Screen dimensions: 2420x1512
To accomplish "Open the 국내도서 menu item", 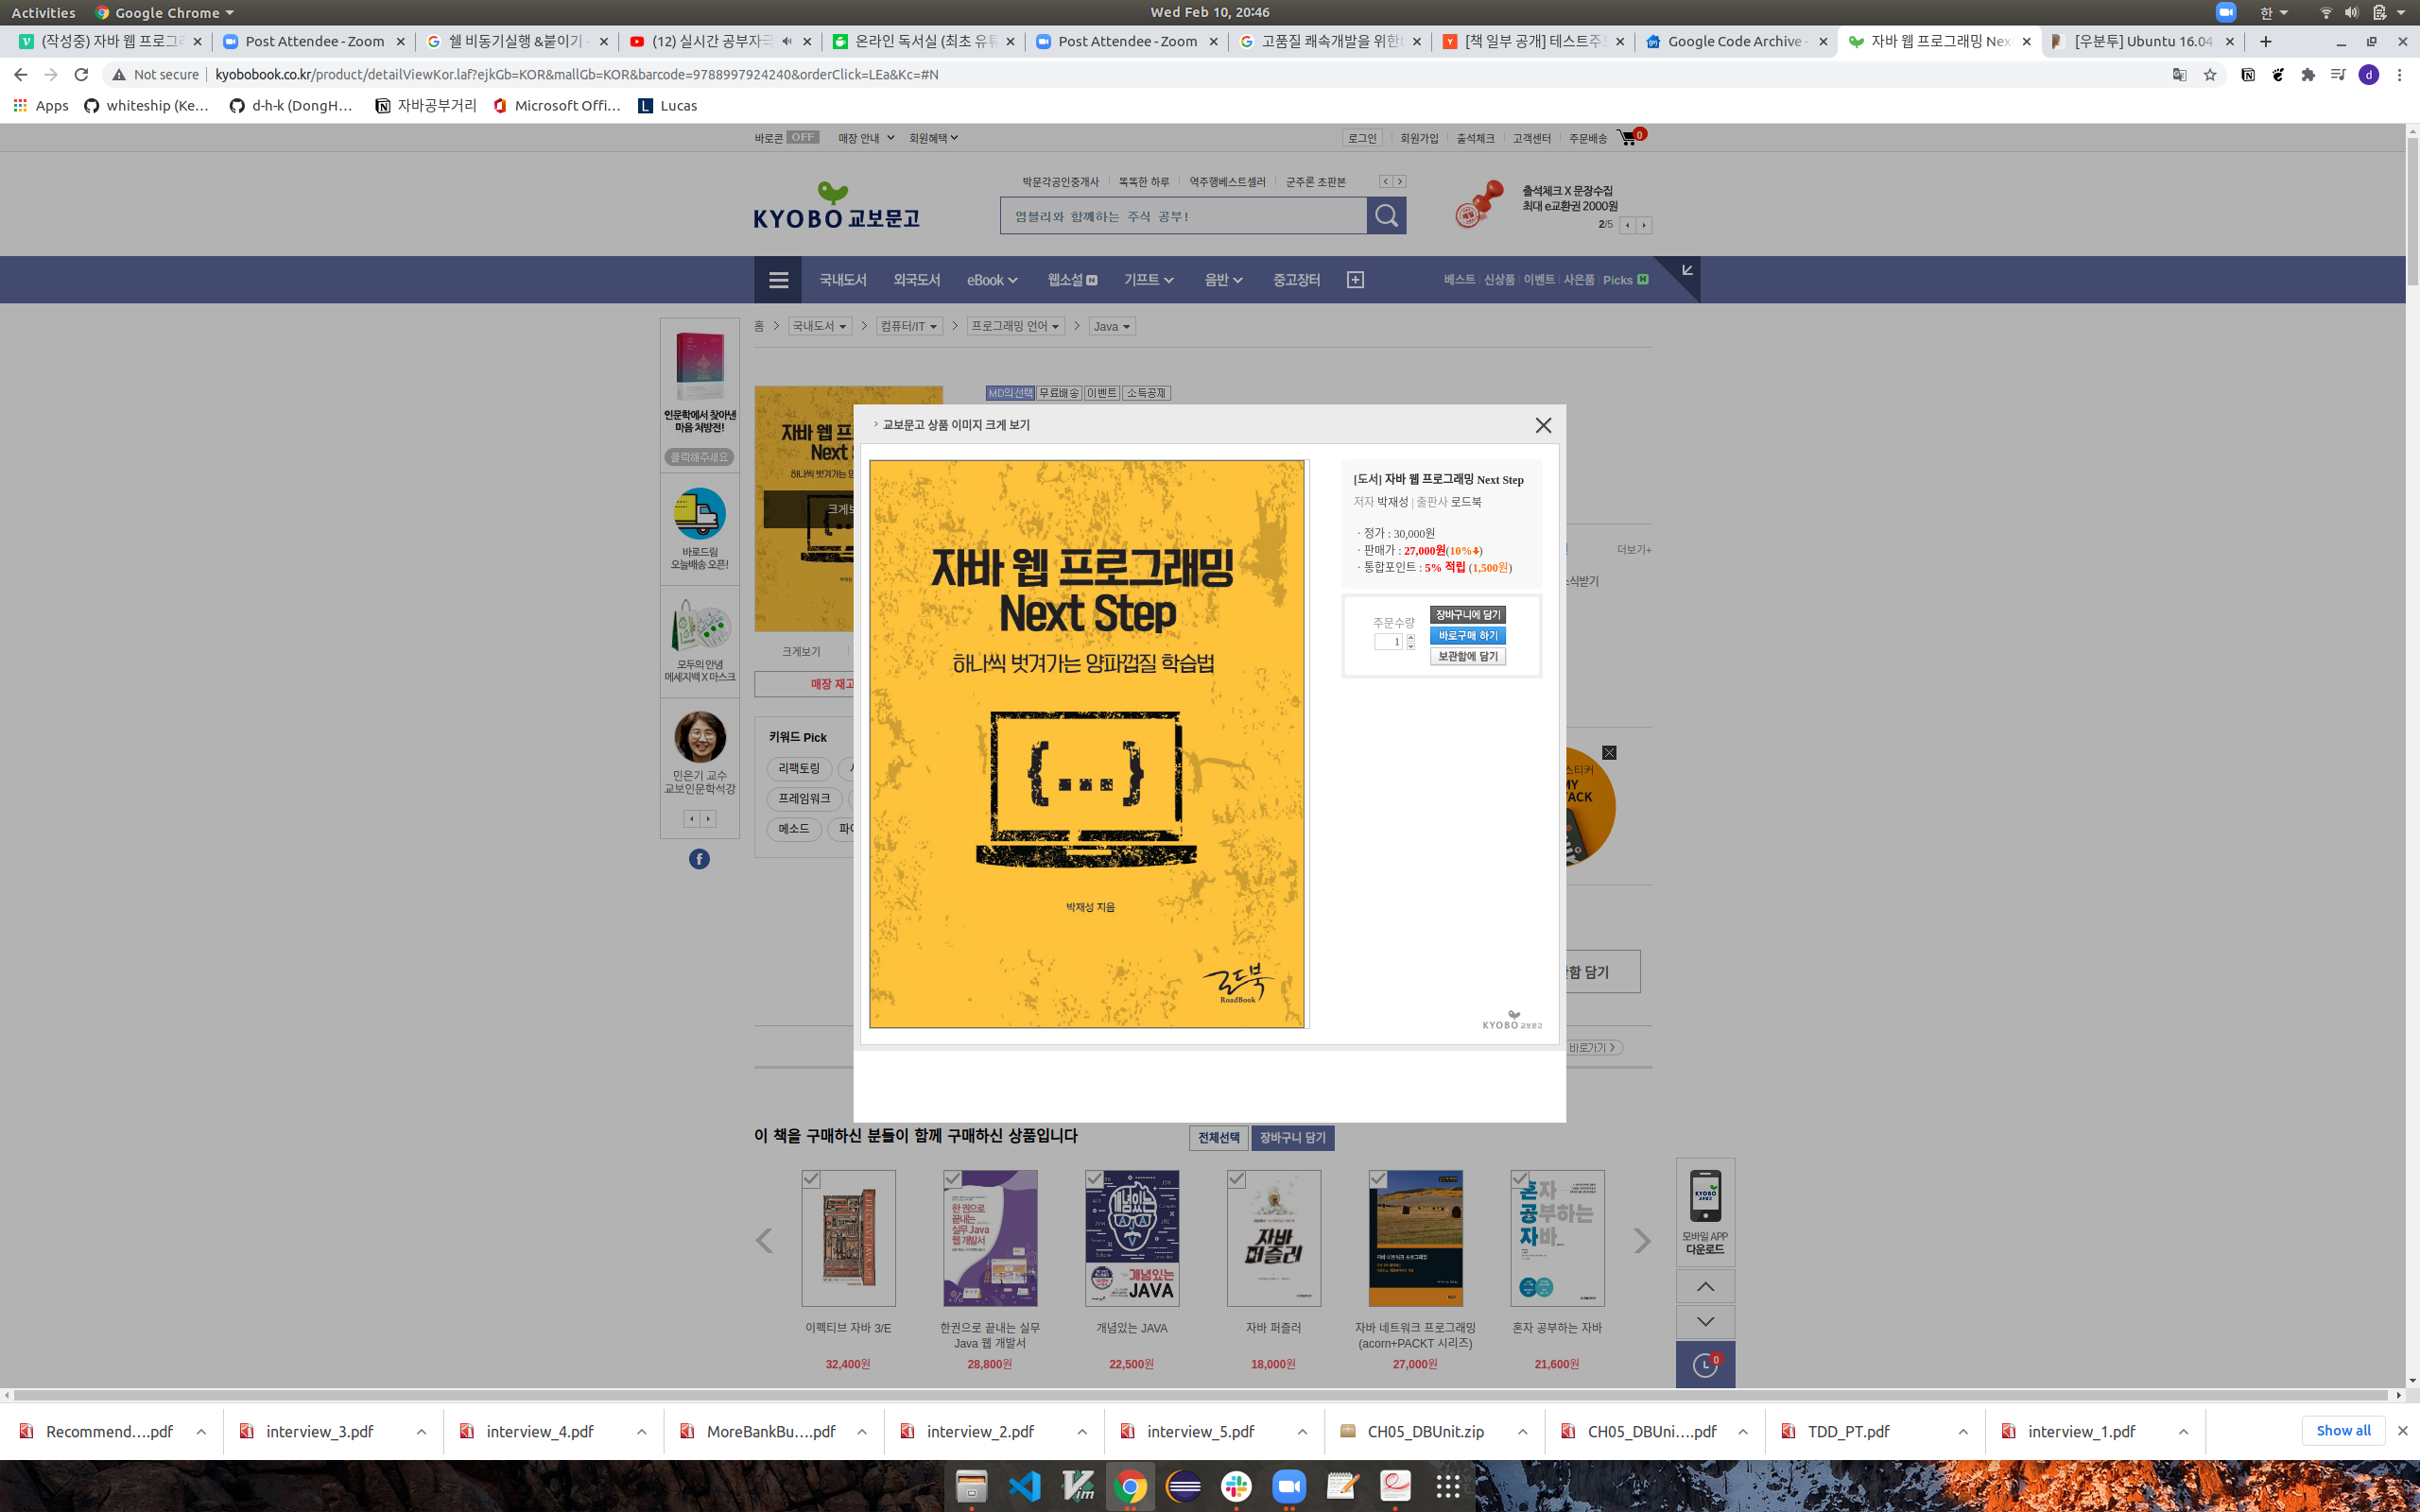I will pos(842,280).
